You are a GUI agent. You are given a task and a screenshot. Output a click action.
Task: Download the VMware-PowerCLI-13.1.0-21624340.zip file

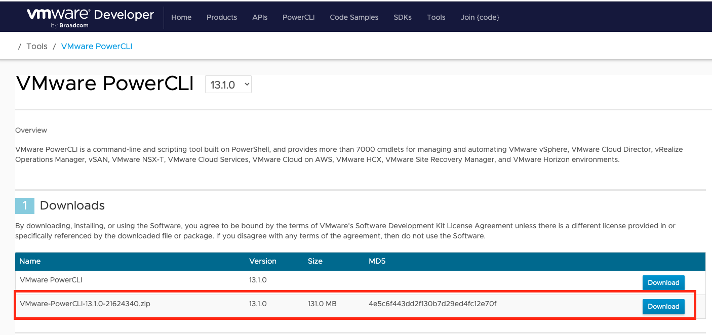(x=663, y=306)
